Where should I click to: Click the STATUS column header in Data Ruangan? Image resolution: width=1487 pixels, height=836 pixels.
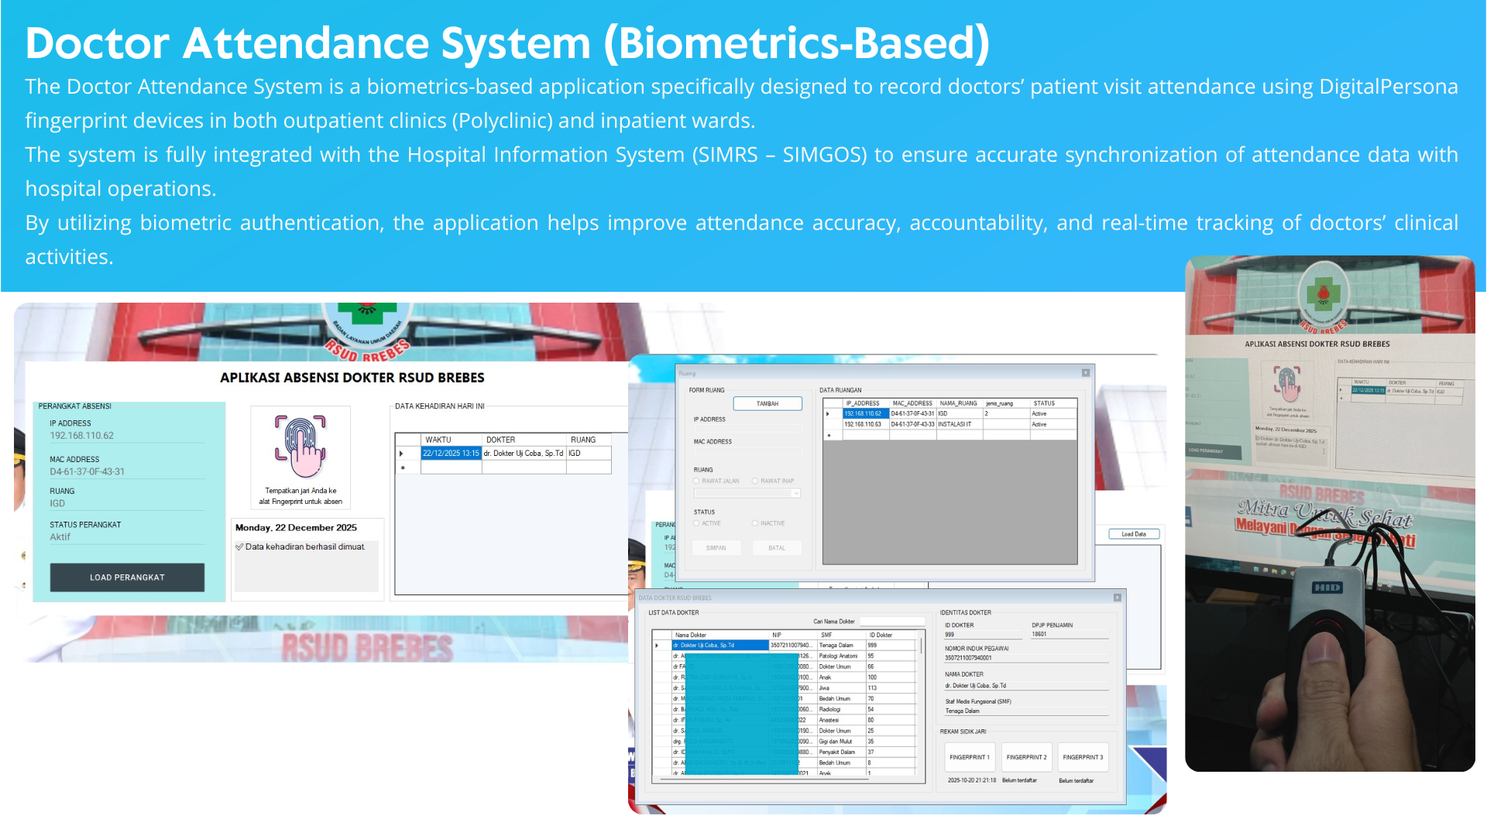pos(1044,403)
